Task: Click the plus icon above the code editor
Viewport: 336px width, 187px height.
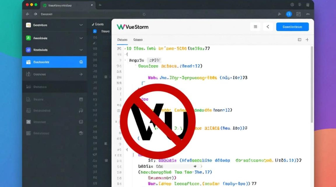Action: [x=307, y=39]
